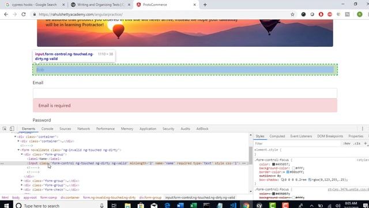Click background-color #fff swatch

pos(293,168)
